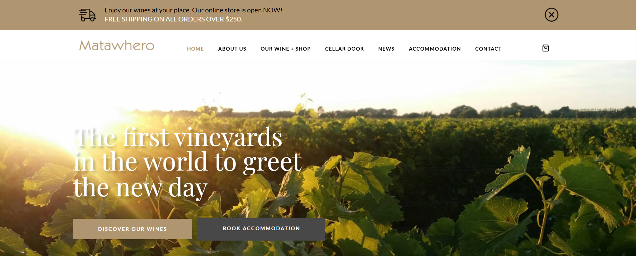This screenshot has height=256, width=637.
Task: Click the words "the new day" in headline
Action: 141,188
